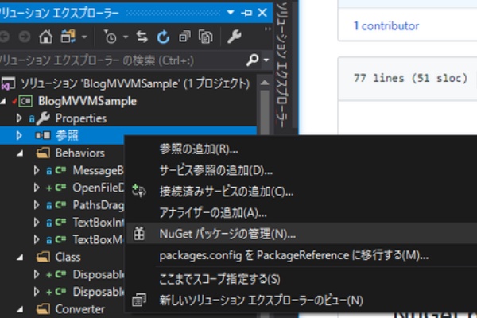Open dropdown next to clock filter icon

[126, 37]
